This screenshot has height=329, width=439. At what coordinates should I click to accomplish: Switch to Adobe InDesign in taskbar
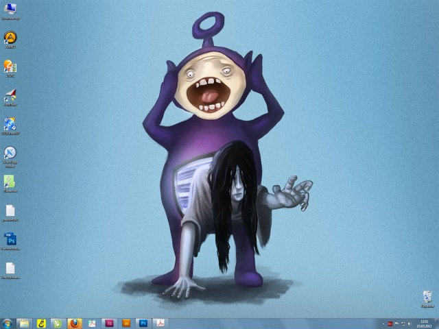109,324
